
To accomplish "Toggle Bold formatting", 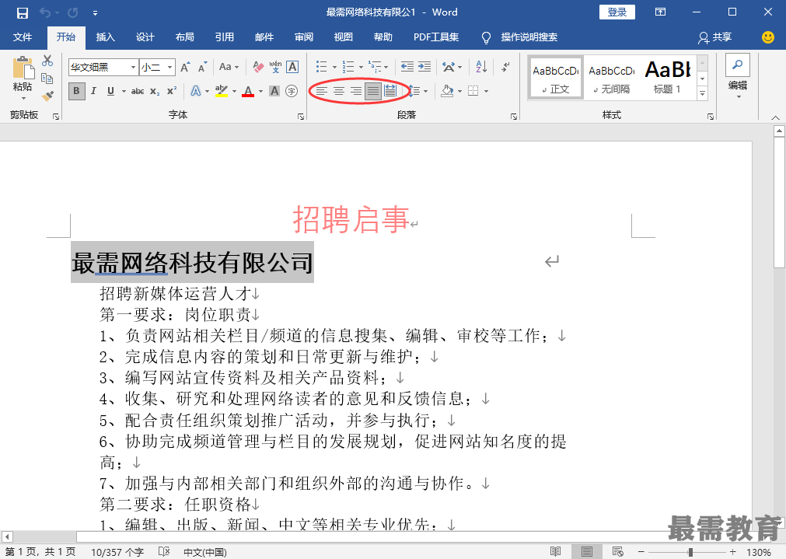I will coord(76,91).
